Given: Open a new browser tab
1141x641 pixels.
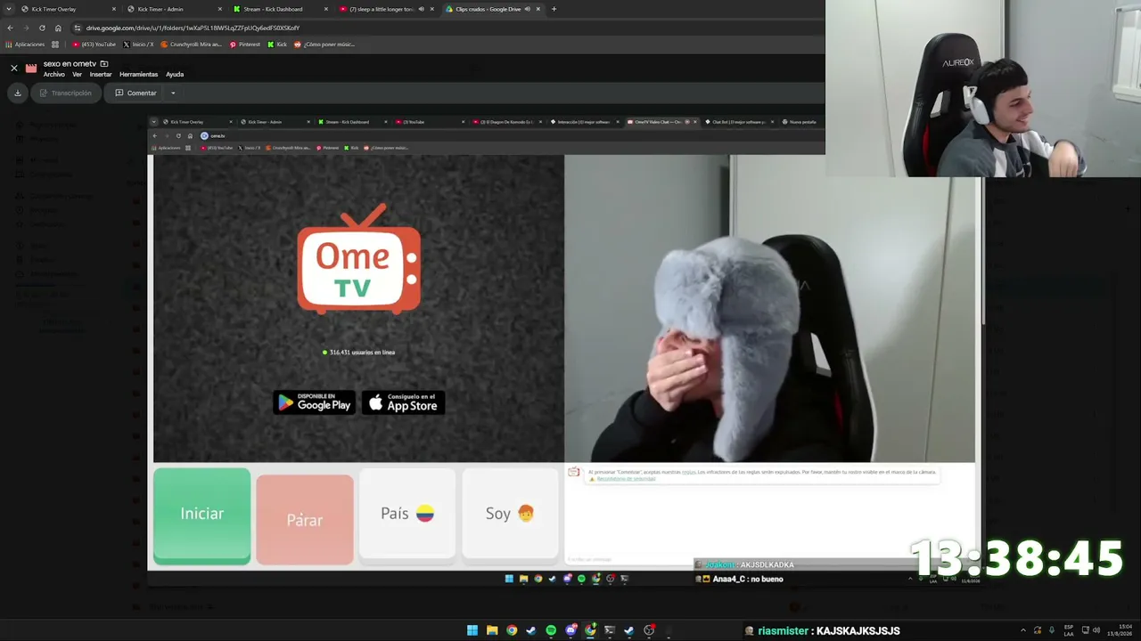Looking at the screenshot, I should pyautogui.click(x=554, y=9).
